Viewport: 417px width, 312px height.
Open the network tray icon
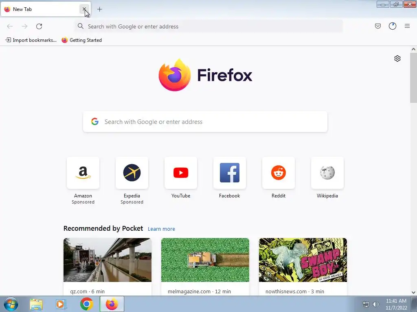click(366, 305)
